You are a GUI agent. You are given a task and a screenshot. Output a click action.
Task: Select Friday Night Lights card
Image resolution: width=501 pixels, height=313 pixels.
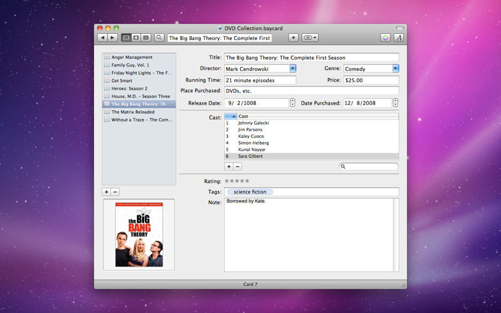[139, 73]
